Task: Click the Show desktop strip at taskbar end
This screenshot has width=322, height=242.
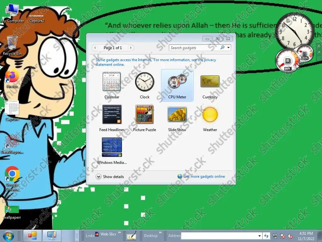Action: [x=320, y=236]
